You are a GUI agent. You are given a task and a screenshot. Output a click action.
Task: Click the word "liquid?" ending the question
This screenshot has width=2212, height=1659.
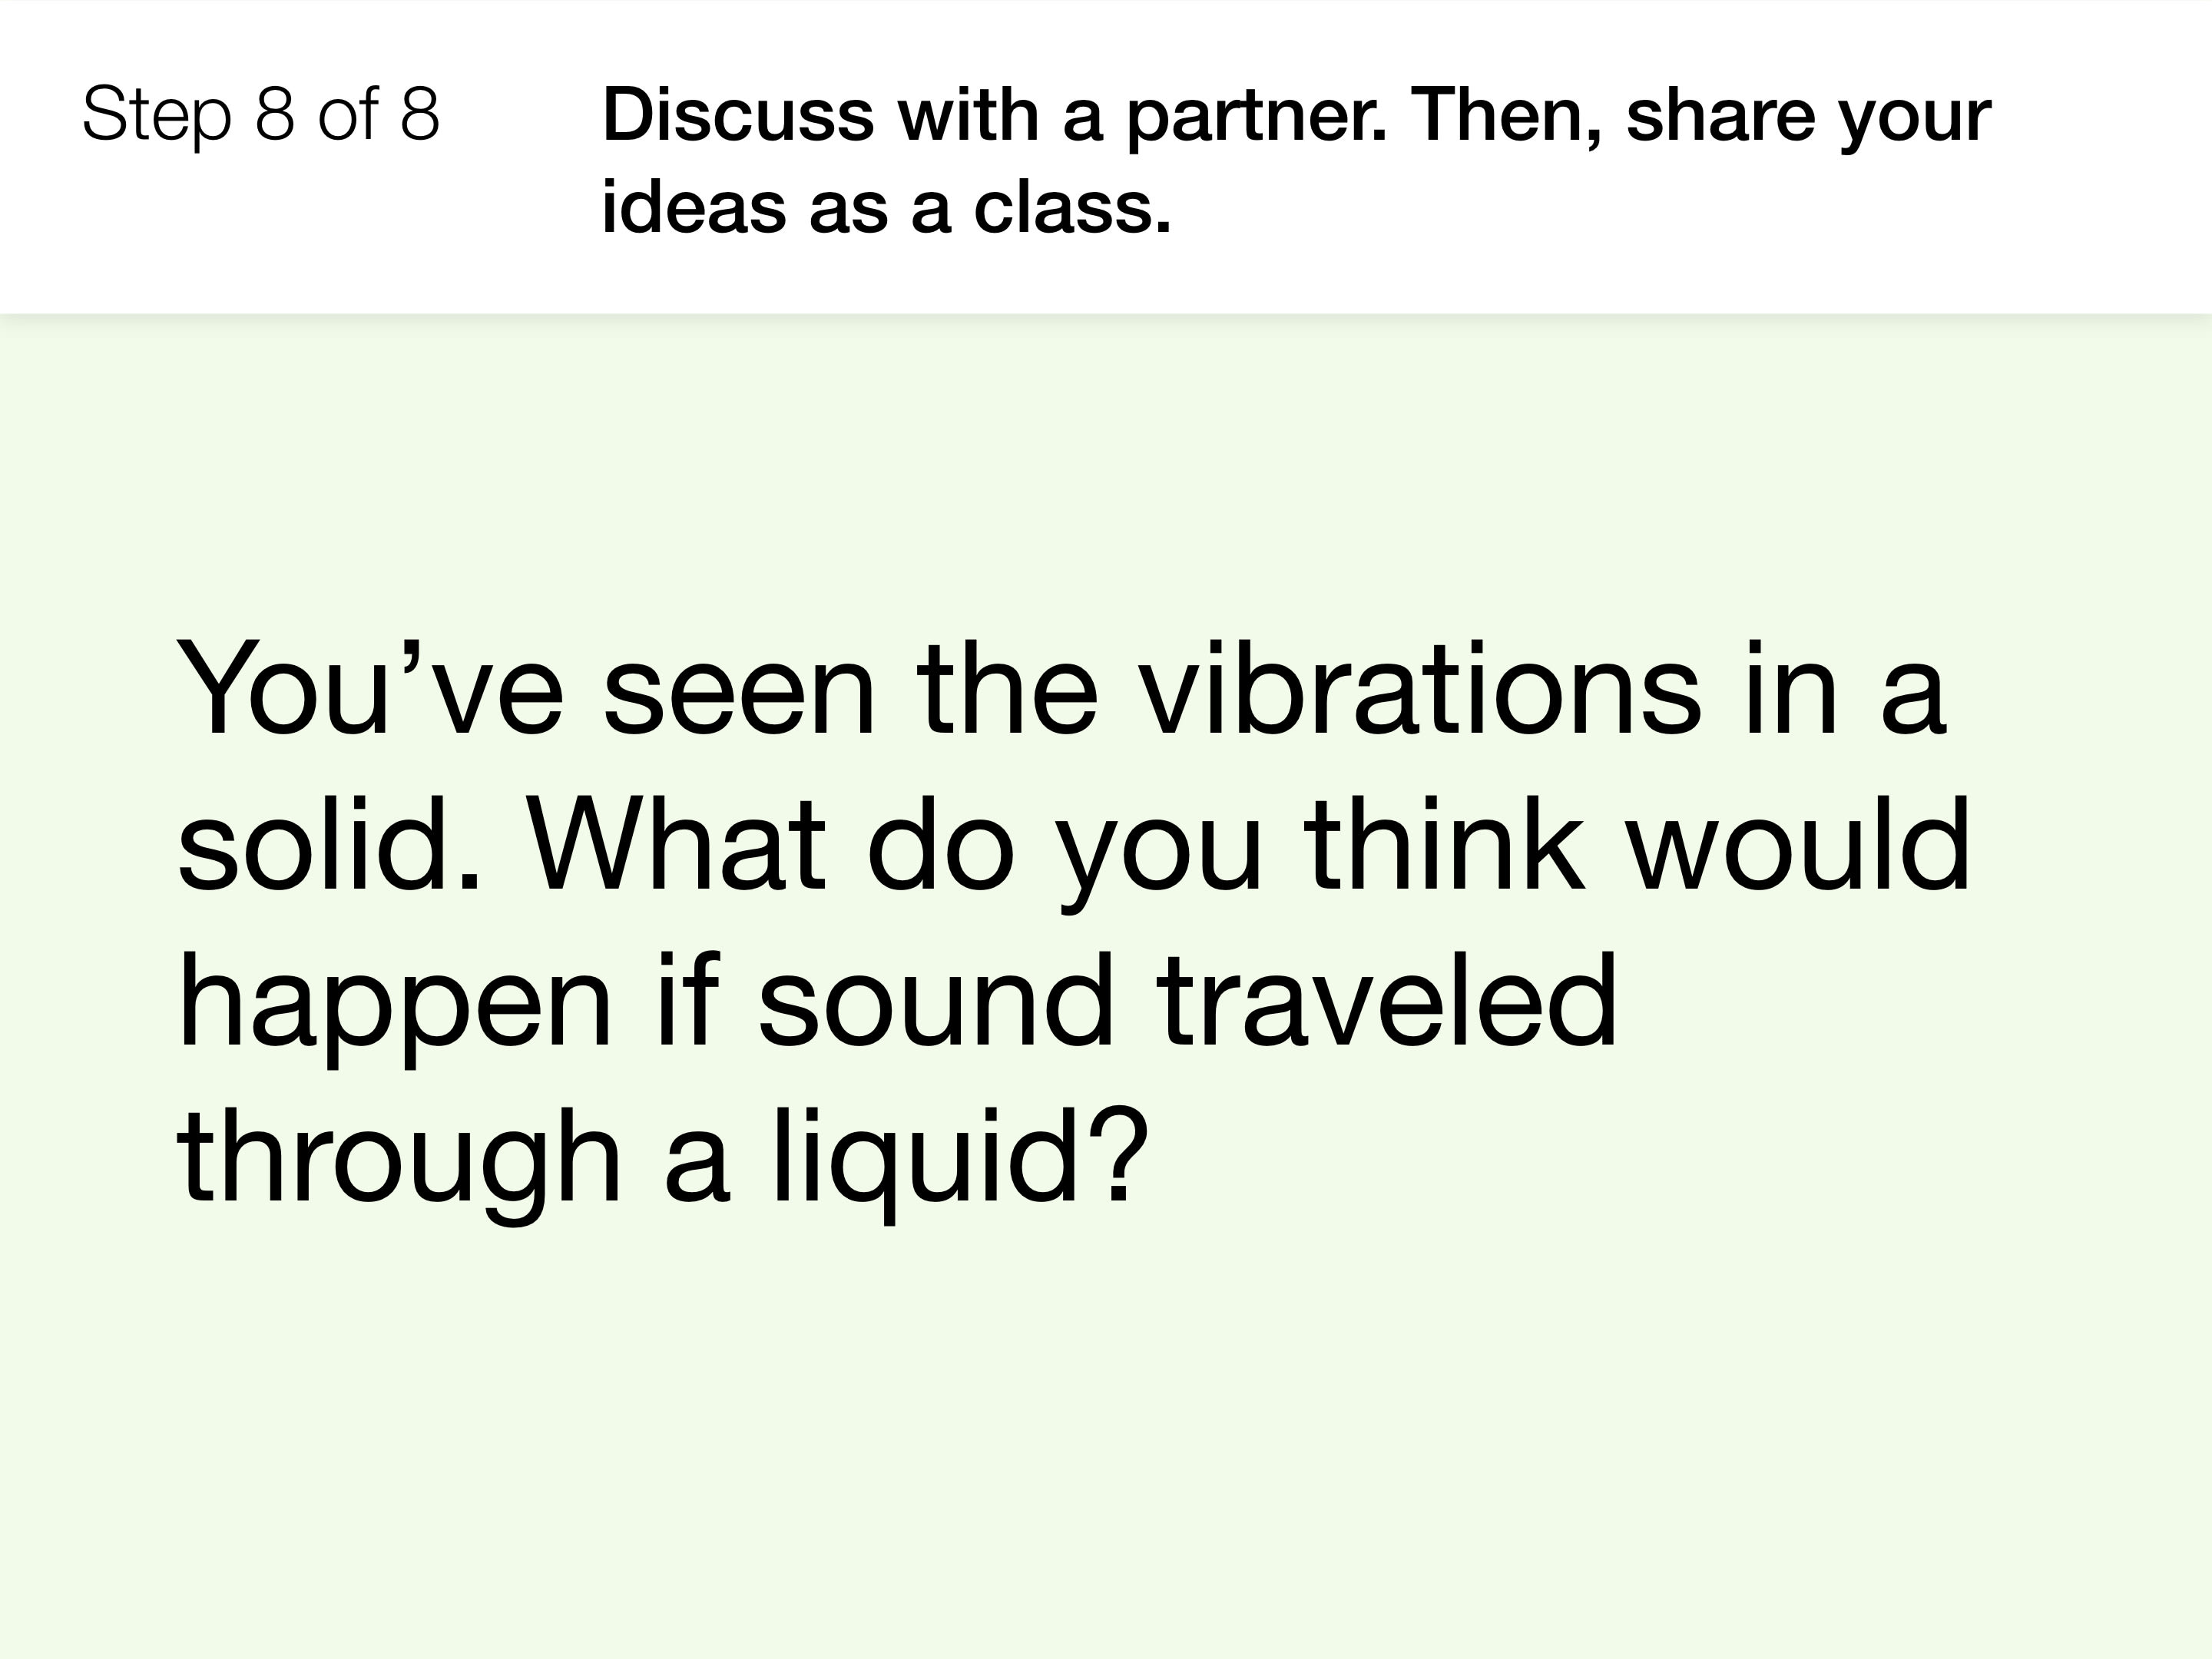click(x=959, y=1164)
